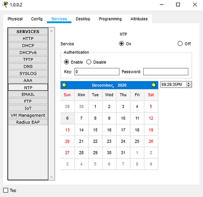Viewport: 203px width, 197px height.
Task: Select December 25 on calendar
Action: click(x=137, y=141)
